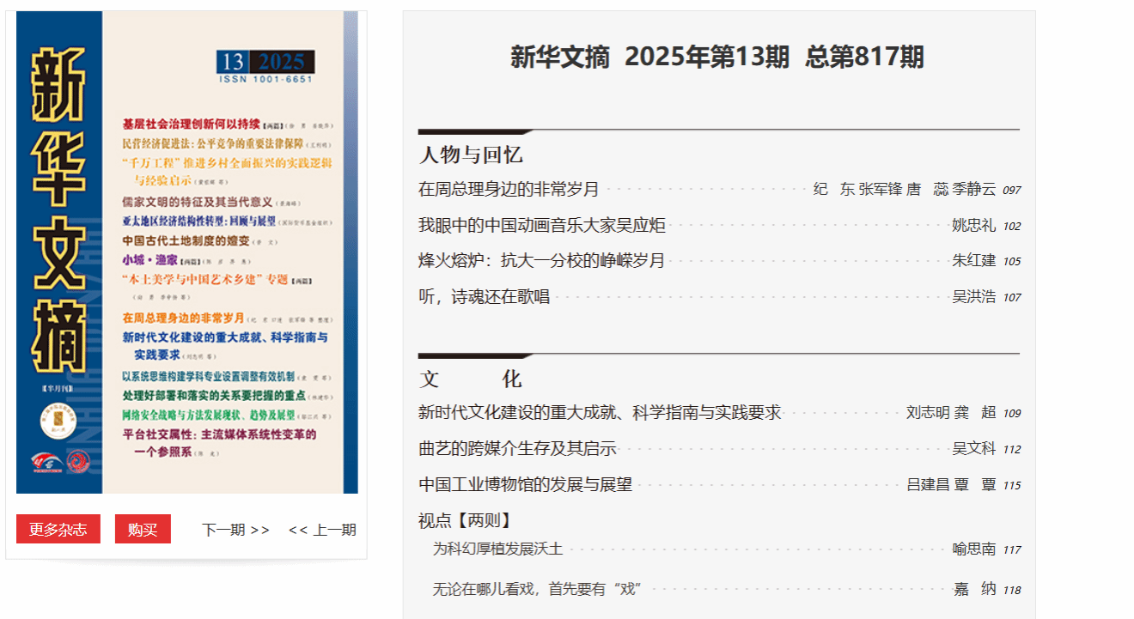
Task: Open article 新时代文化建设的重大成就、科学指南与实践要求
Action: coord(600,412)
